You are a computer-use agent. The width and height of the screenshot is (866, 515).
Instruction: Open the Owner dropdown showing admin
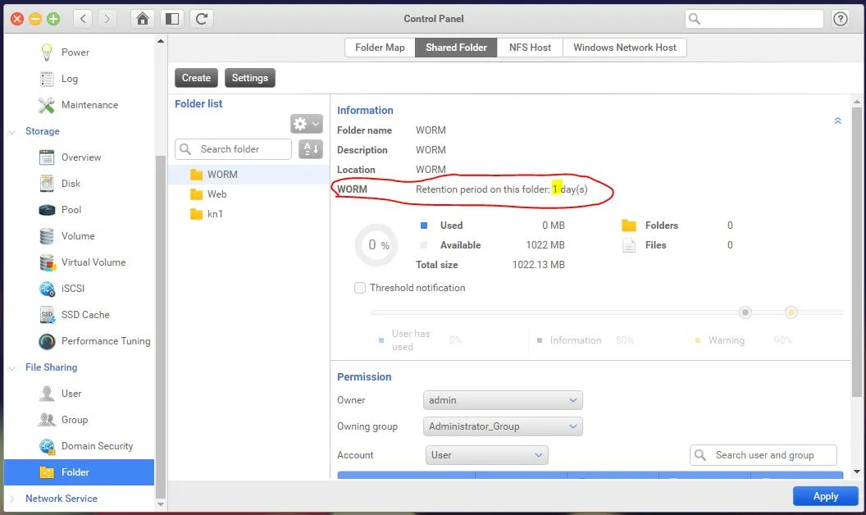[x=503, y=400]
